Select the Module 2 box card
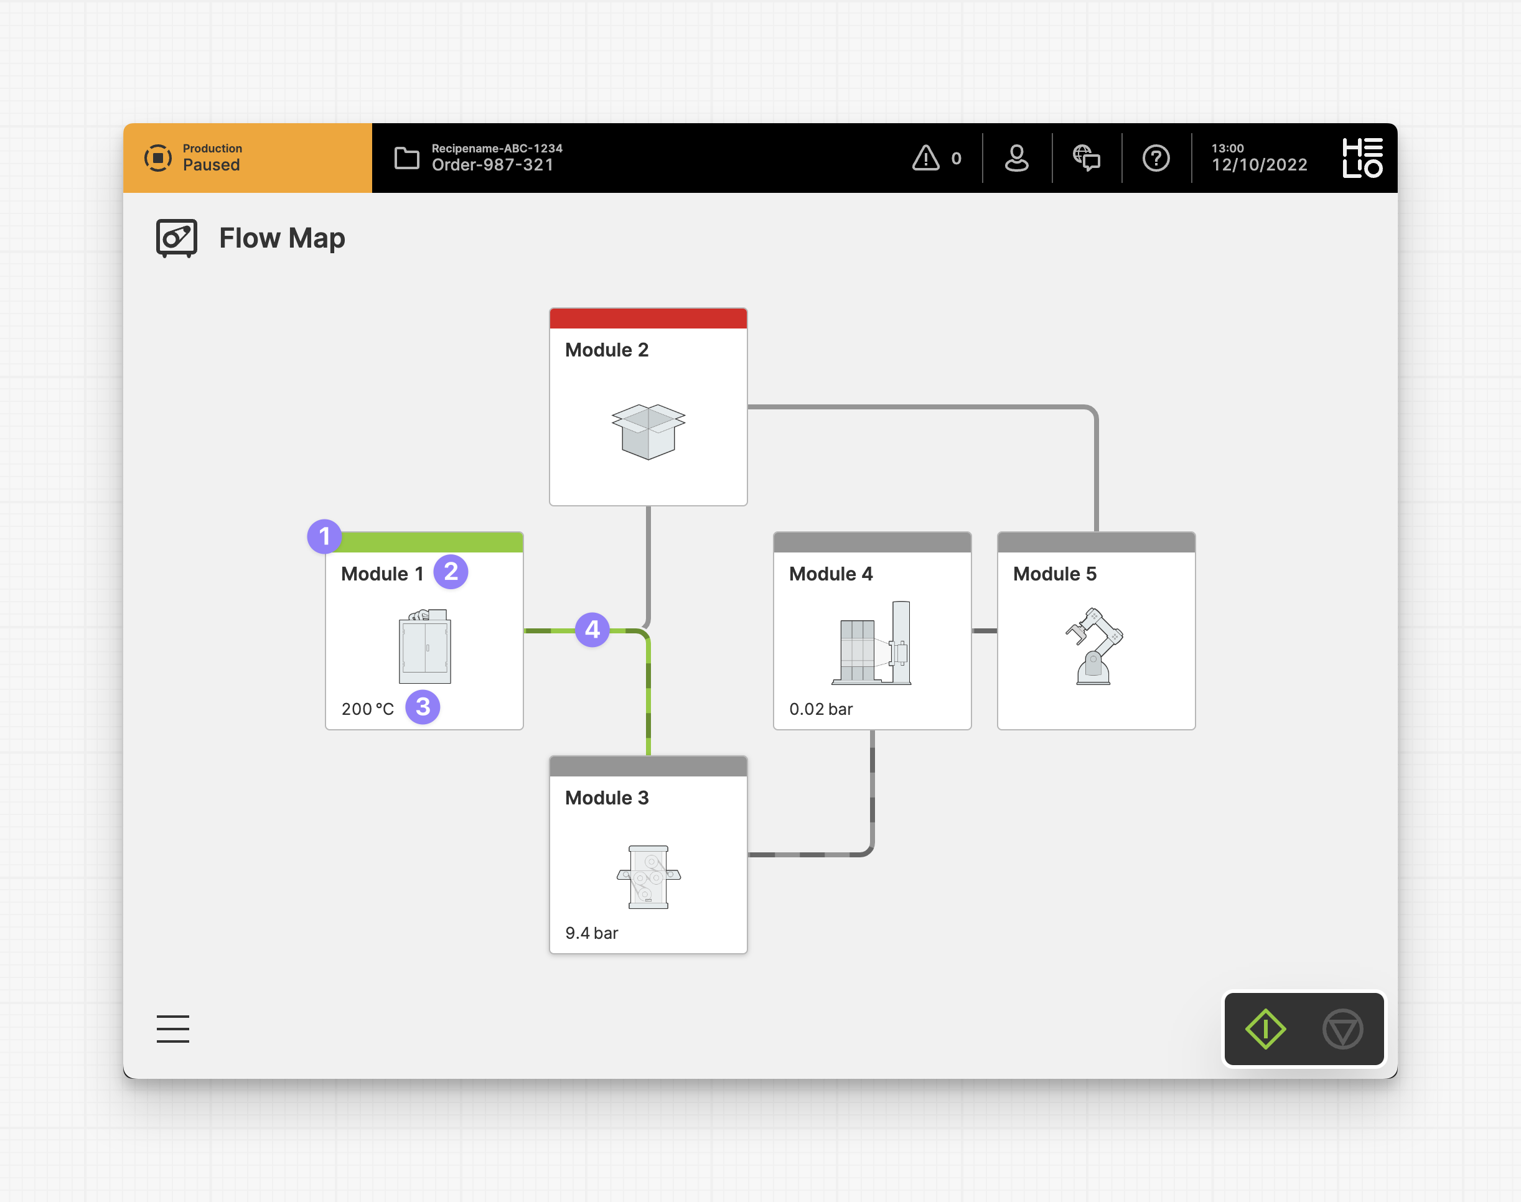Viewport: 1521px width, 1202px height. click(x=647, y=415)
